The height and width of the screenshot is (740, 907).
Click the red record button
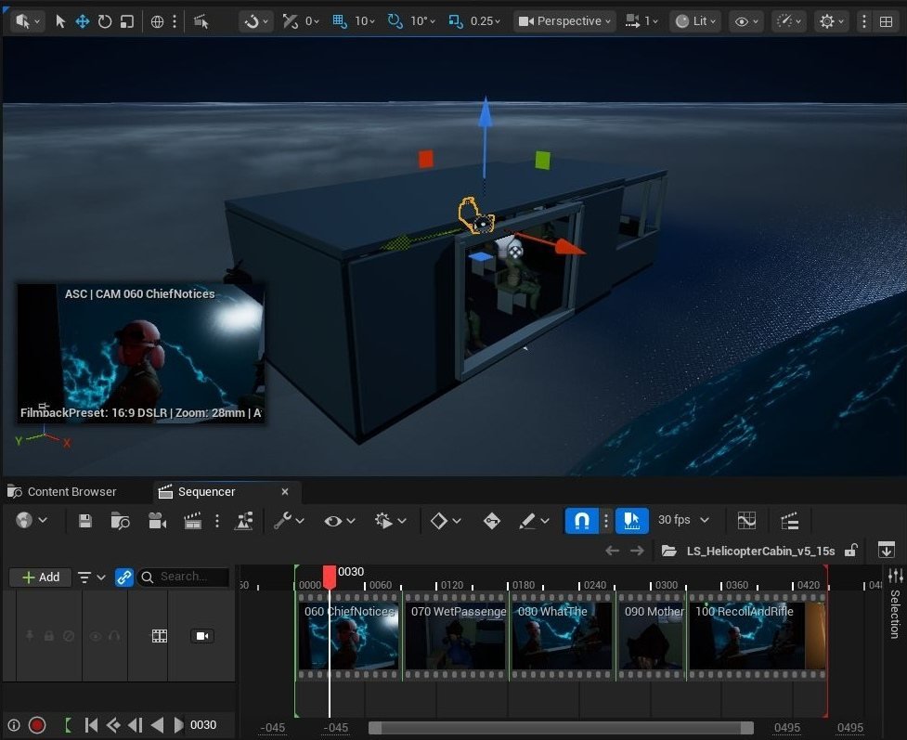click(37, 725)
